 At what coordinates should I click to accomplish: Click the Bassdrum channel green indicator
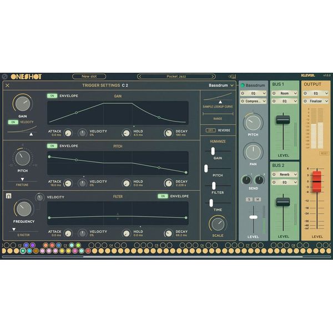[243, 85]
